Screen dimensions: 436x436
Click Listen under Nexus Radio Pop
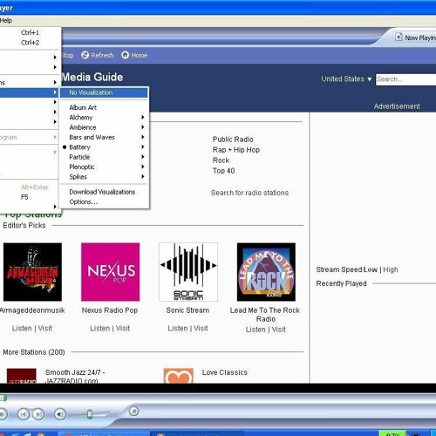99,328
